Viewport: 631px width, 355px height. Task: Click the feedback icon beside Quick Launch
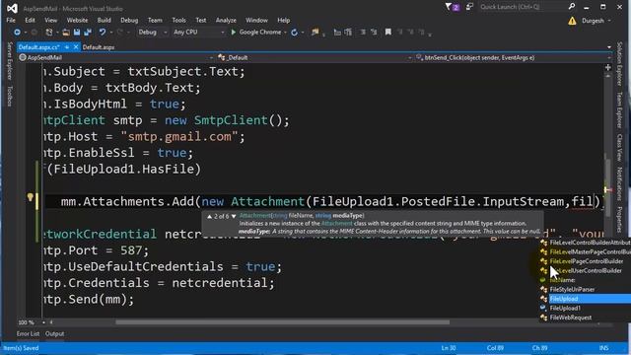click(x=469, y=7)
